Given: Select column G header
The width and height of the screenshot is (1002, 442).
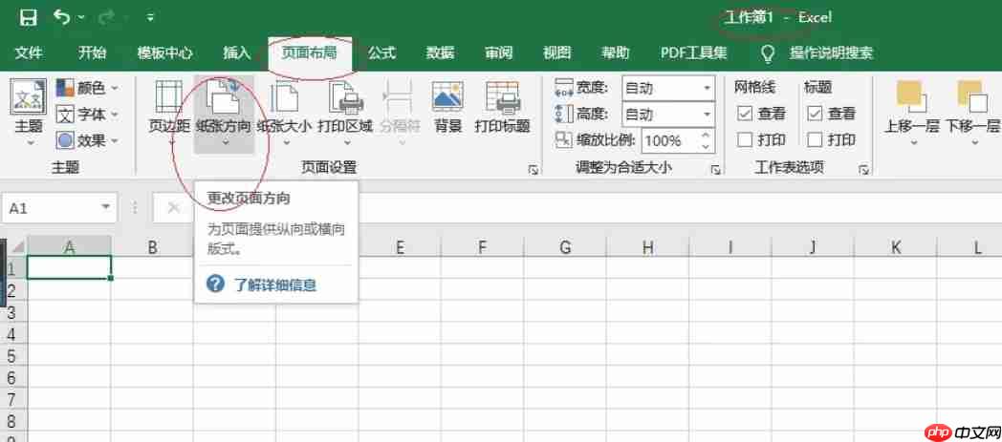Looking at the screenshot, I should coord(565,247).
